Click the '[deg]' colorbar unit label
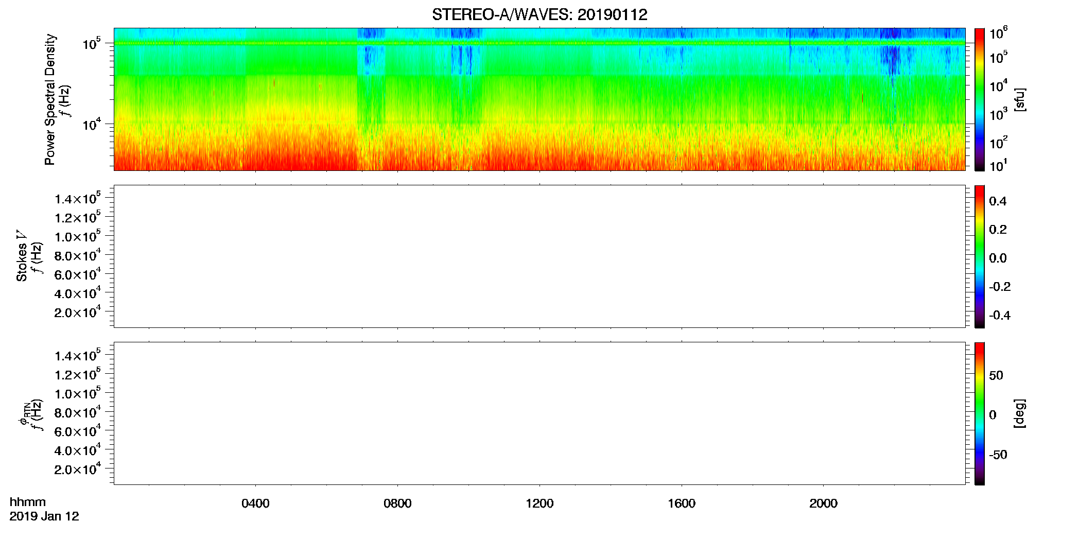 click(1019, 413)
